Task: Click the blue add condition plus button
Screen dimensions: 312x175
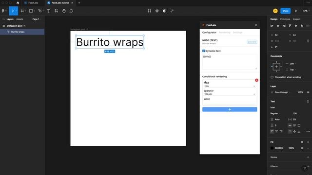Action: 230,109
